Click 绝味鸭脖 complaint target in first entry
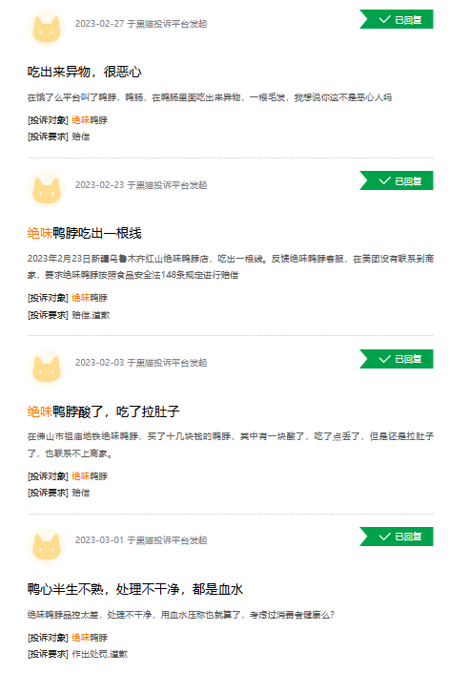The height and width of the screenshot is (674, 470). pyautogui.click(x=90, y=120)
